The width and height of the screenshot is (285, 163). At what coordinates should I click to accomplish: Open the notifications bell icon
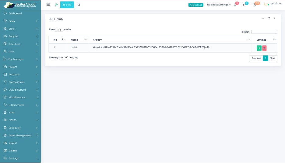point(235,5)
